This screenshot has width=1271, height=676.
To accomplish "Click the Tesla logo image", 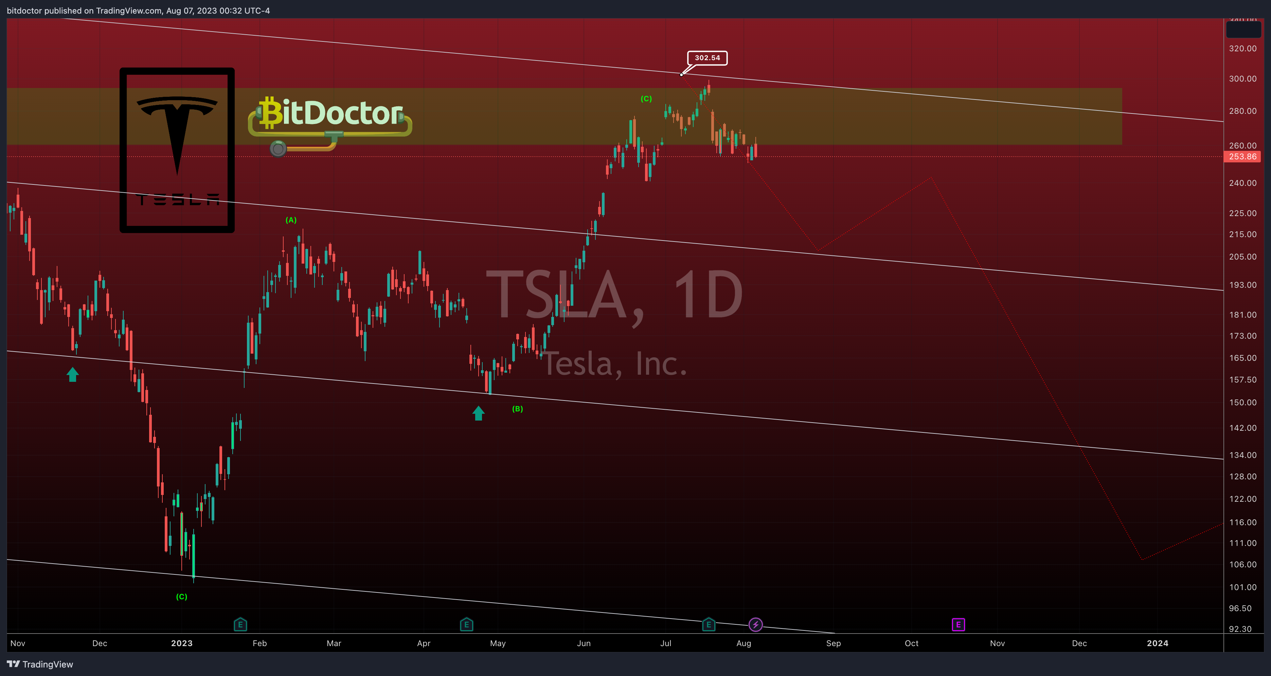I will tap(177, 150).
